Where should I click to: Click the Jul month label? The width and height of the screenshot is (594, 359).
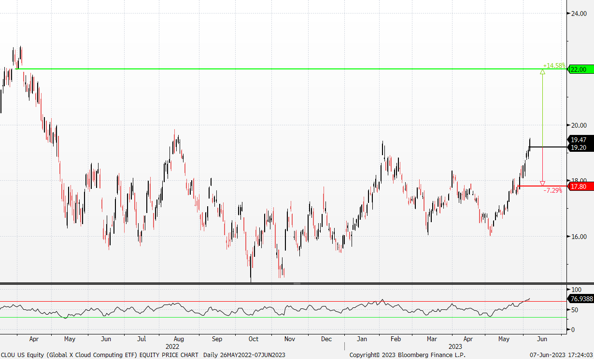[141, 339]
